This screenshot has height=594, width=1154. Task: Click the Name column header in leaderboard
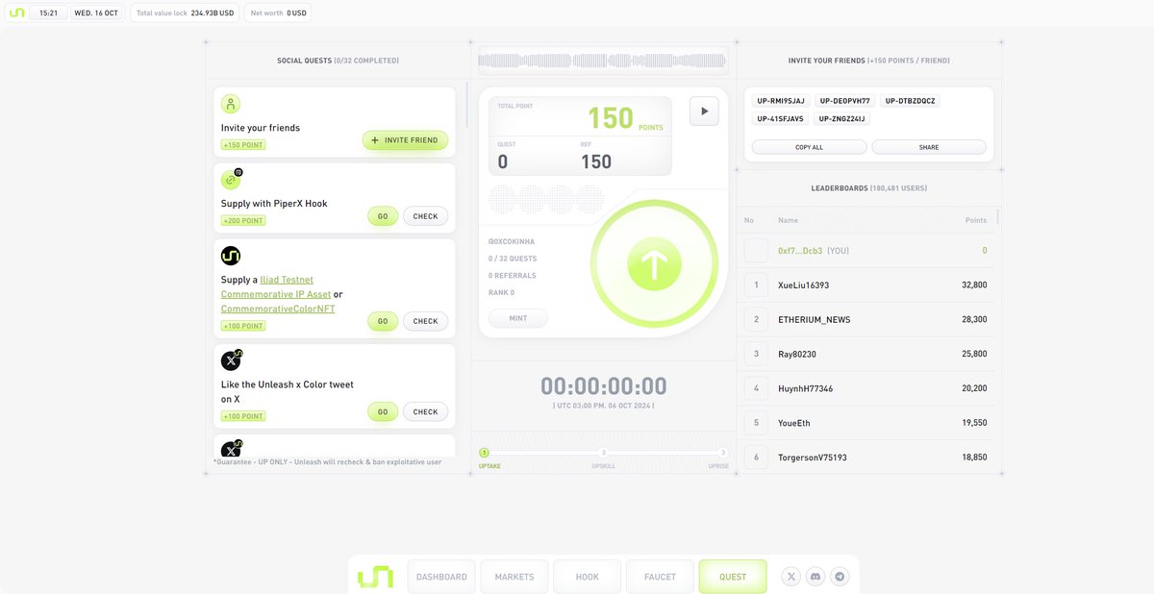click(x=788, y=220)
